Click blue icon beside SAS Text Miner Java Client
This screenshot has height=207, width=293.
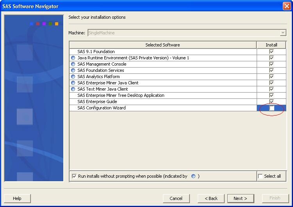pyautogui.click(x=73, y=89)
